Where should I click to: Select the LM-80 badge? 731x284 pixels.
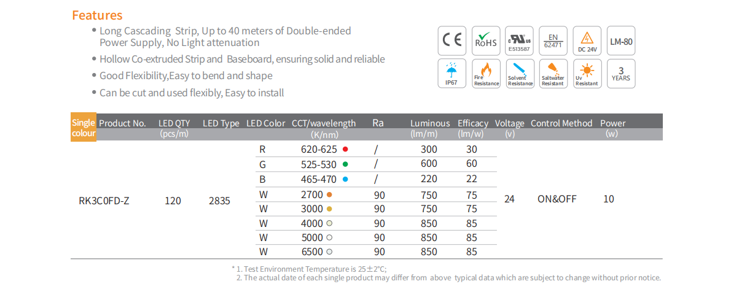[620, 40]
